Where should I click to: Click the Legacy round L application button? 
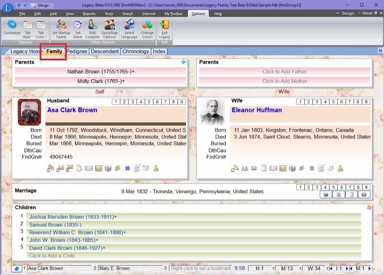[7, 8]
